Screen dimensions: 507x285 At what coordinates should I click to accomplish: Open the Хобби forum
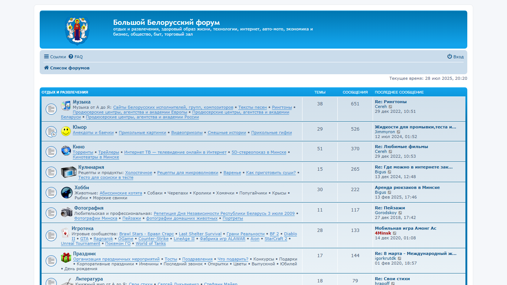[x=82, y=188]
